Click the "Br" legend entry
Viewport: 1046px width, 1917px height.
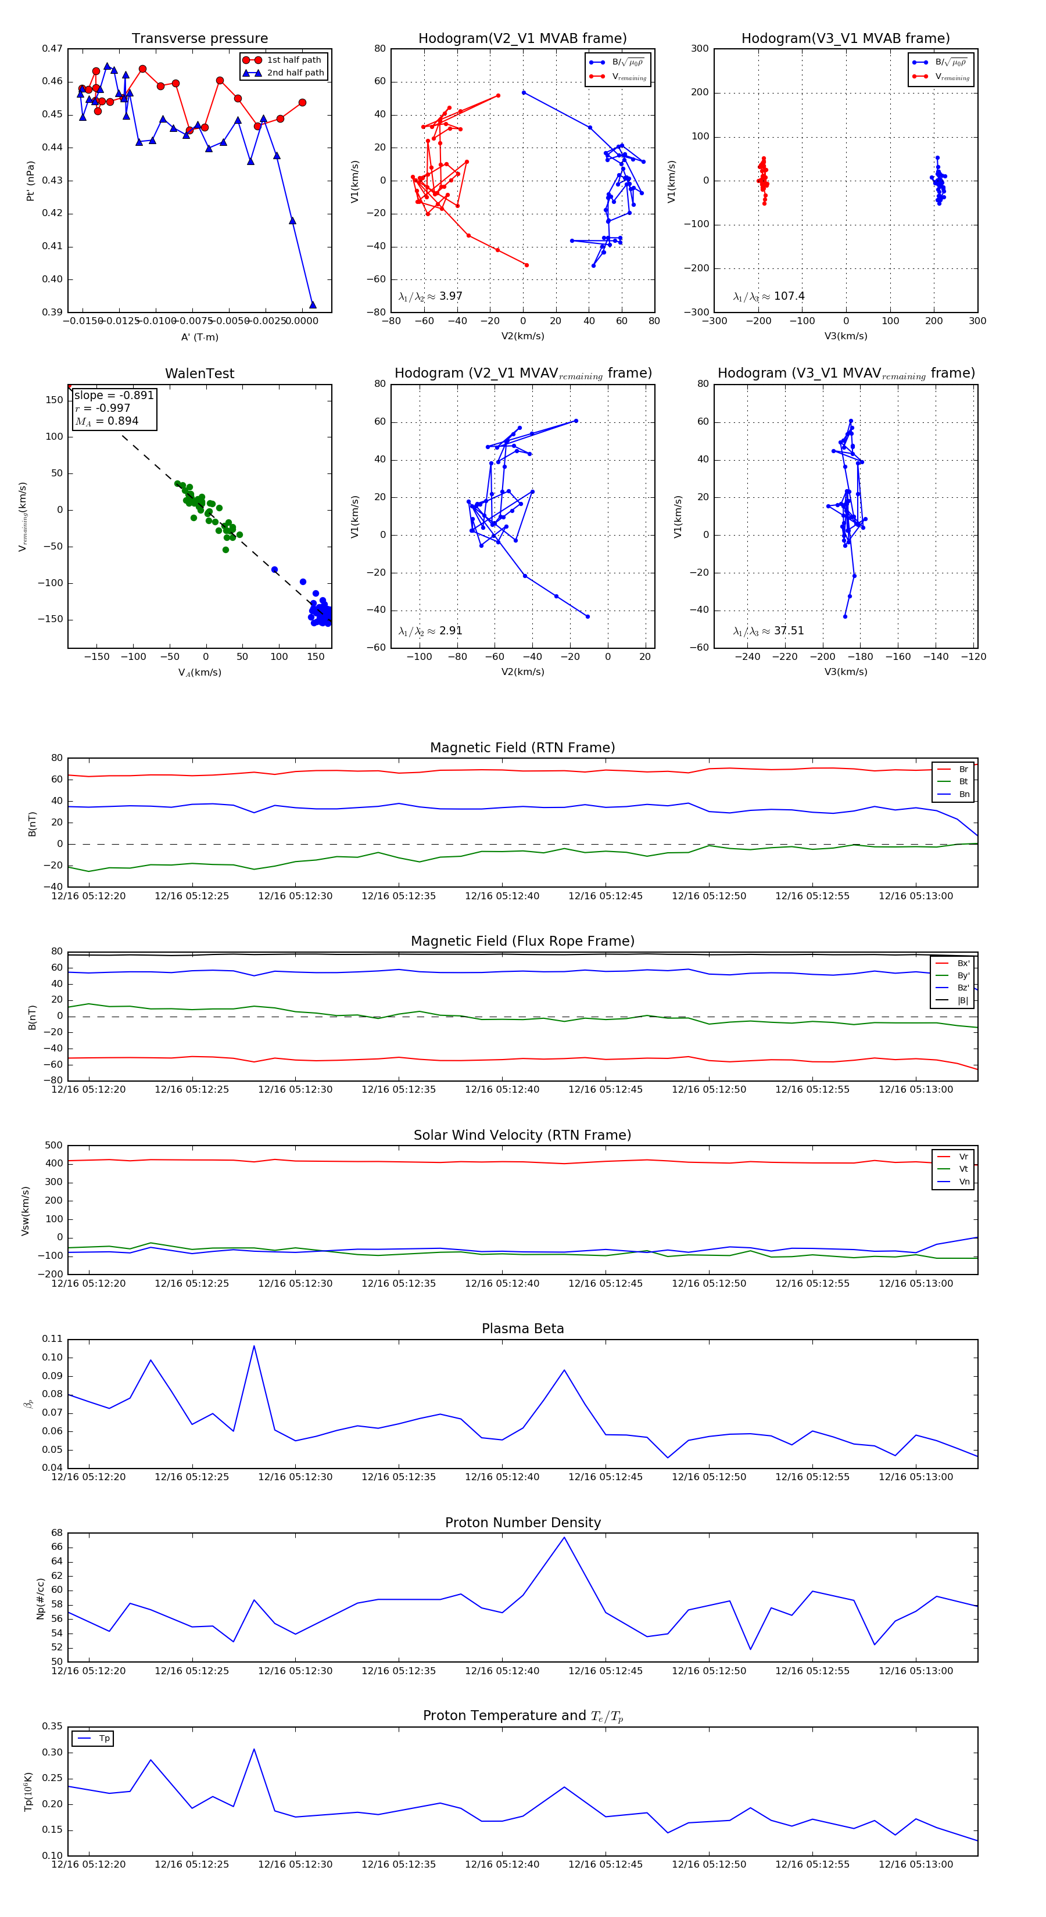(x=954, y=770)
